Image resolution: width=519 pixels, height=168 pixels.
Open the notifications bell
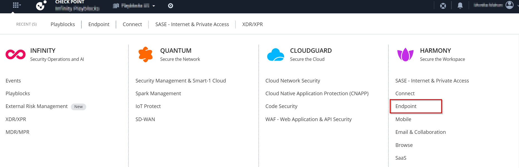(460, 6)
